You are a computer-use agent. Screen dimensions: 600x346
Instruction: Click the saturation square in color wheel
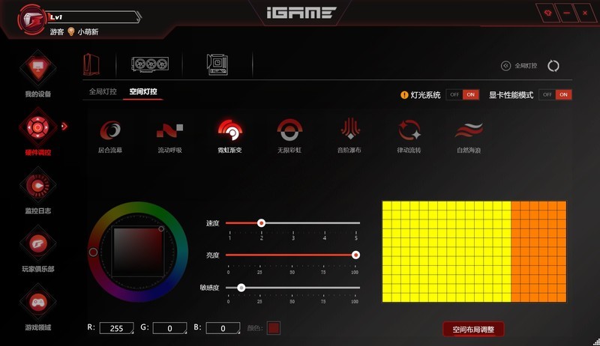click(x=138, y=252)
